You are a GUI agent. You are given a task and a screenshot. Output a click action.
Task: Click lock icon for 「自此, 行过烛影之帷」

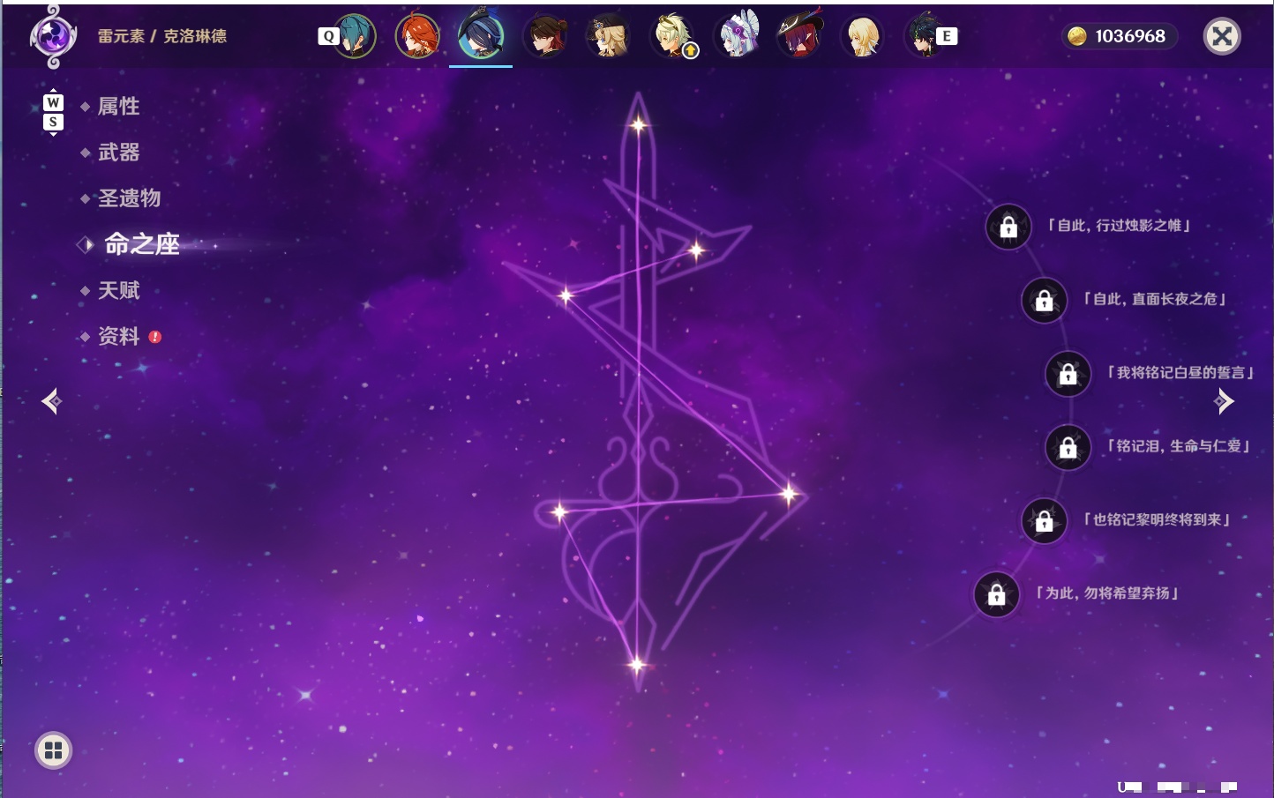click(1008, 227)
